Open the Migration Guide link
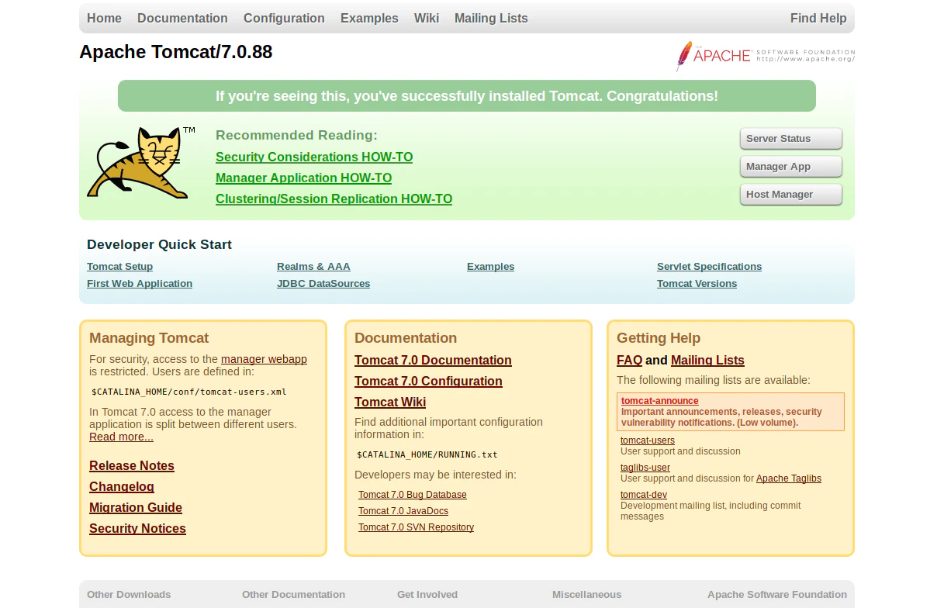This screenshot has width=944, height=608. click(x=136, y=507)
